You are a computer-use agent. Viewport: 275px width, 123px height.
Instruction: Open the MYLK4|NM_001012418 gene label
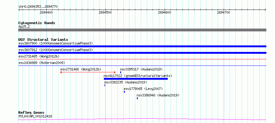point(35,116)
